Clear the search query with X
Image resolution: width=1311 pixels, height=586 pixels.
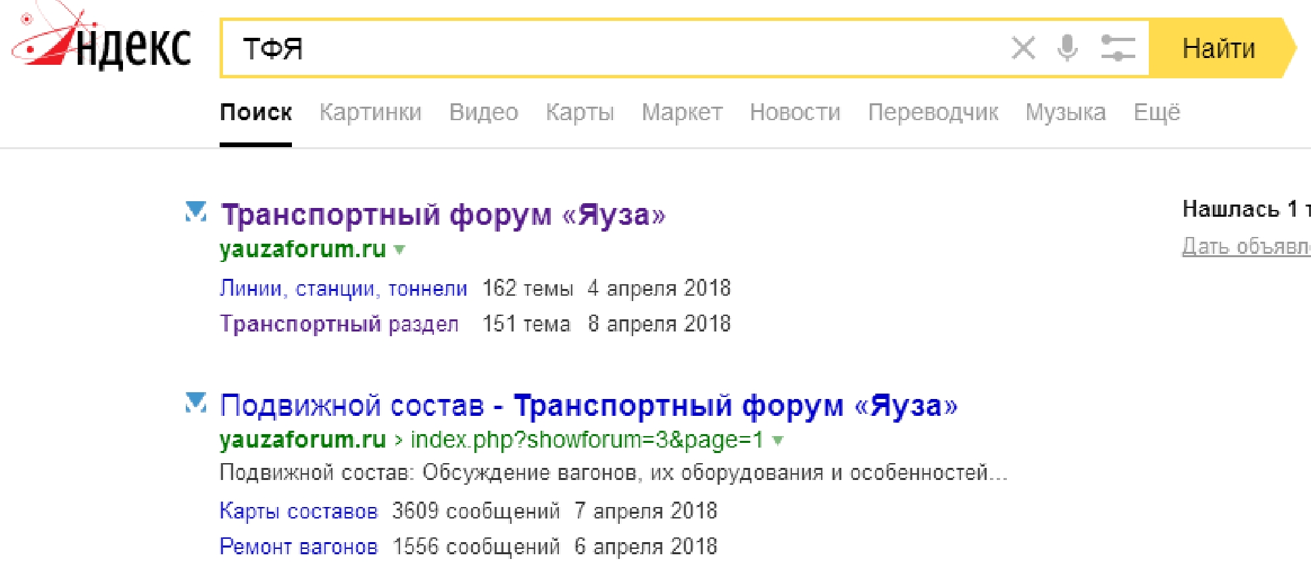[1022, 48]
